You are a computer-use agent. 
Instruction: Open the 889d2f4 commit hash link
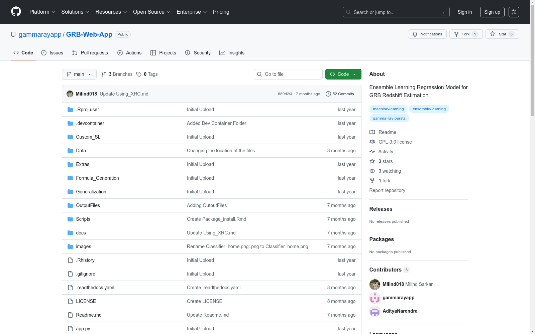click(285, 94)
